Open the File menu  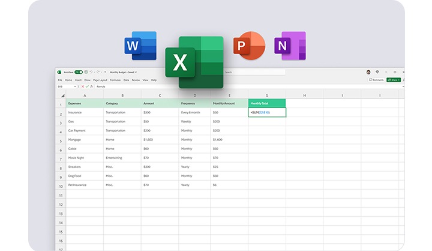tap(60, 80)
